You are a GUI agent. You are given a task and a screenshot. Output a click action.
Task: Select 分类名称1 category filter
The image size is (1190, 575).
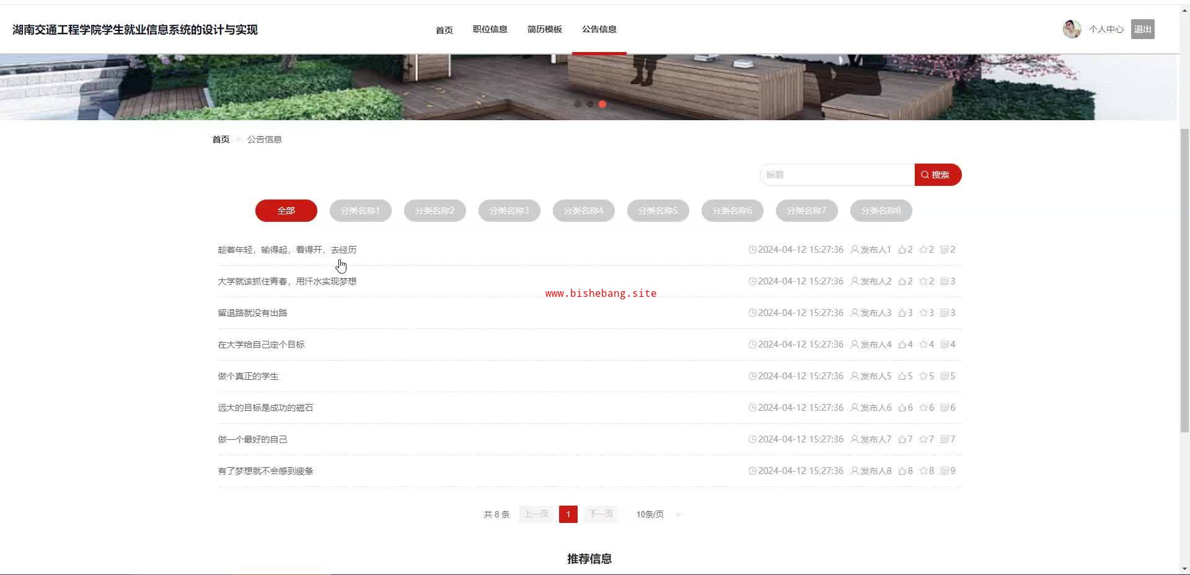tap(361, 211)
